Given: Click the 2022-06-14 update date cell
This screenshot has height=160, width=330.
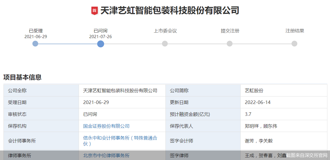Looking at the screenshot, I should (x=258, y=102).
